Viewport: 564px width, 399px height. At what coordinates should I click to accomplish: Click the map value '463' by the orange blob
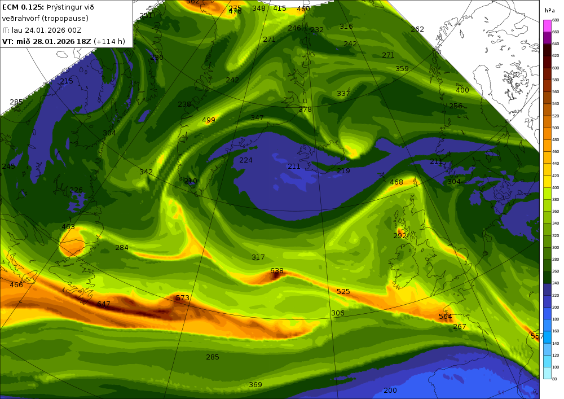(x=68, y=227)
